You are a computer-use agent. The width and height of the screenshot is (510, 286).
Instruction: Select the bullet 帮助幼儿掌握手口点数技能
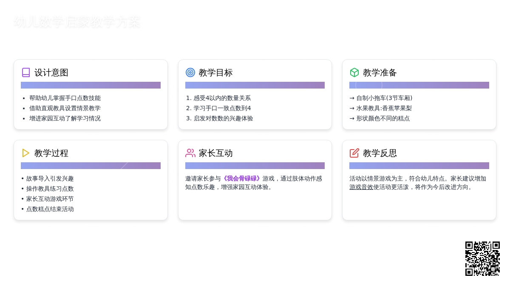point(65,98)
